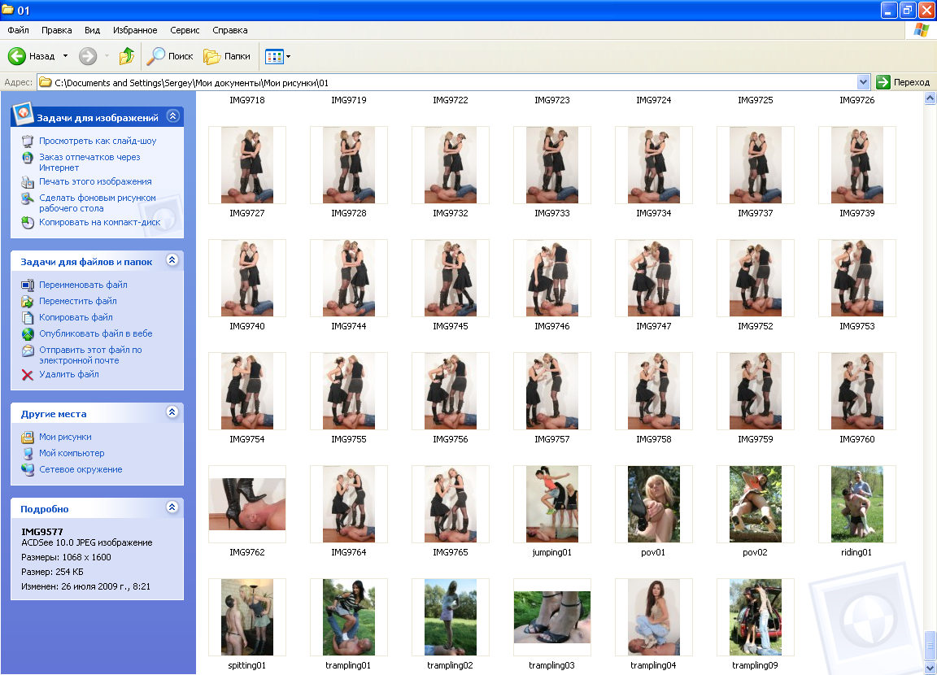937x675 pixels.
Task: Click the printer icon beside Печать этого изображения
Action: tap(28, 182)
